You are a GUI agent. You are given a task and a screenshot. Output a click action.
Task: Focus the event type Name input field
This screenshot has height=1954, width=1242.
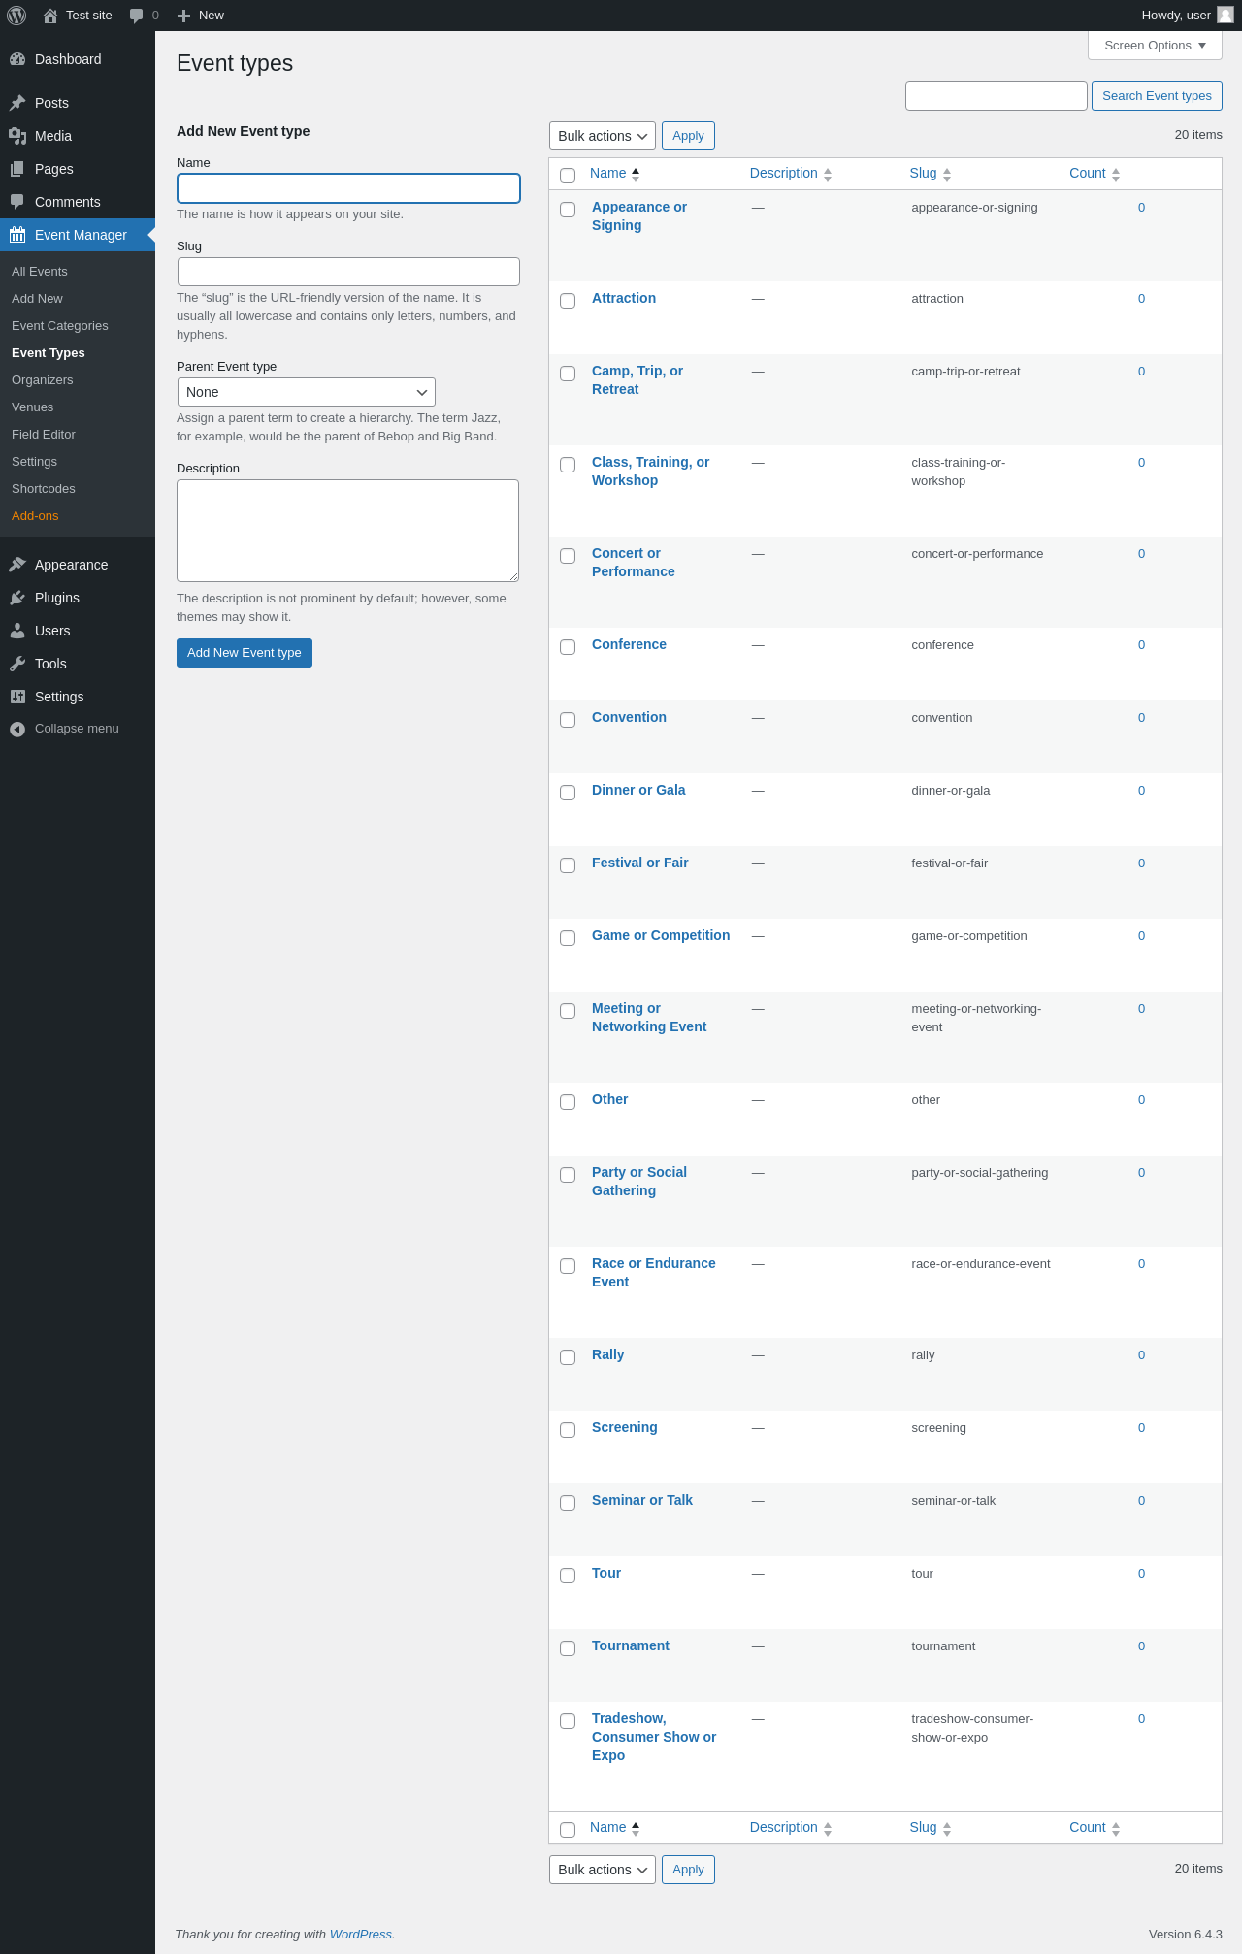(348, 188)
